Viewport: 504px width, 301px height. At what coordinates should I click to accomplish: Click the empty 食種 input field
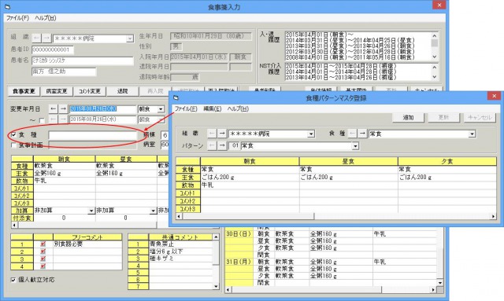93,135
